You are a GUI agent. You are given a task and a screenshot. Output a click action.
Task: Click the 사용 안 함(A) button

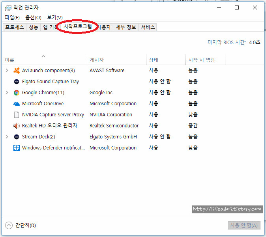point(244,225)
